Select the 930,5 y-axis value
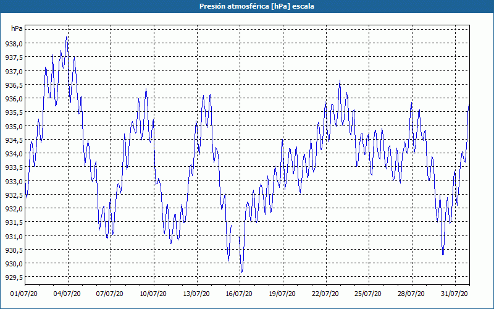 14,250
